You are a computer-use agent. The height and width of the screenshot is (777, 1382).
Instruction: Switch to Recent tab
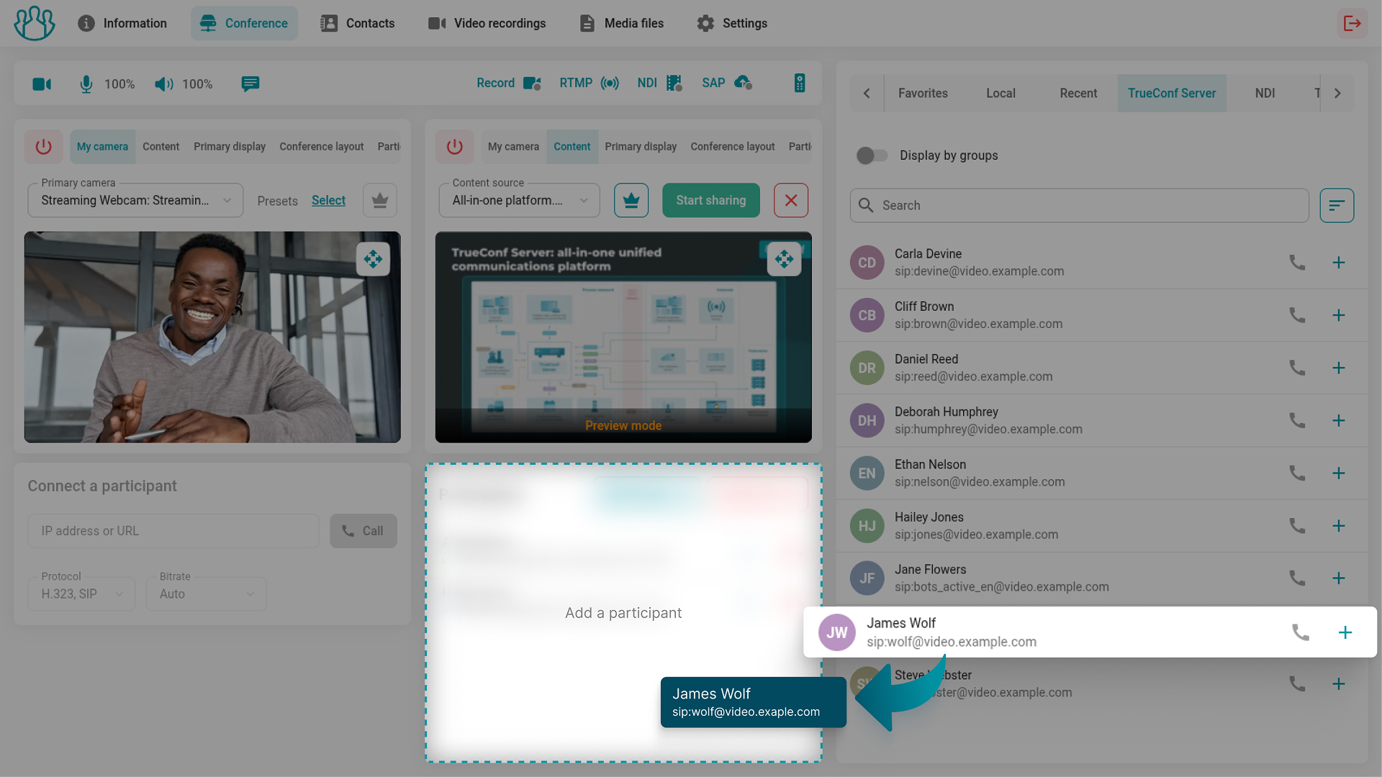(x=1078, y=94)
